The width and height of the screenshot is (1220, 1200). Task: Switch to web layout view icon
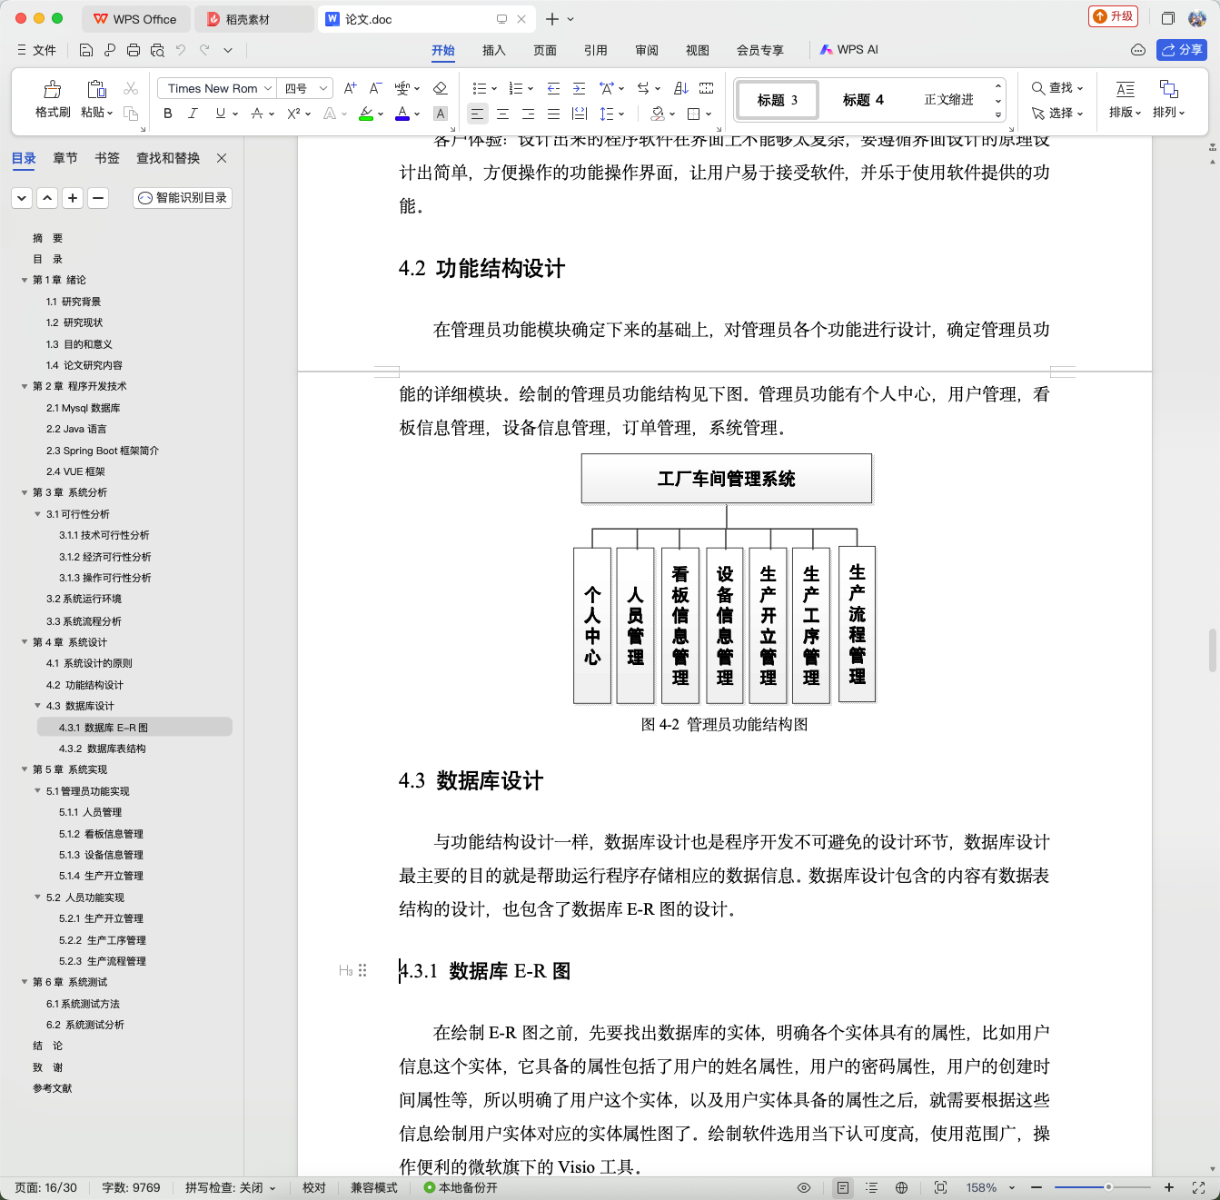coord(901,1187)
